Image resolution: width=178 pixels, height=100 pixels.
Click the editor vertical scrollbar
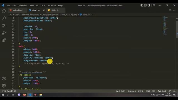click(177, 29)
